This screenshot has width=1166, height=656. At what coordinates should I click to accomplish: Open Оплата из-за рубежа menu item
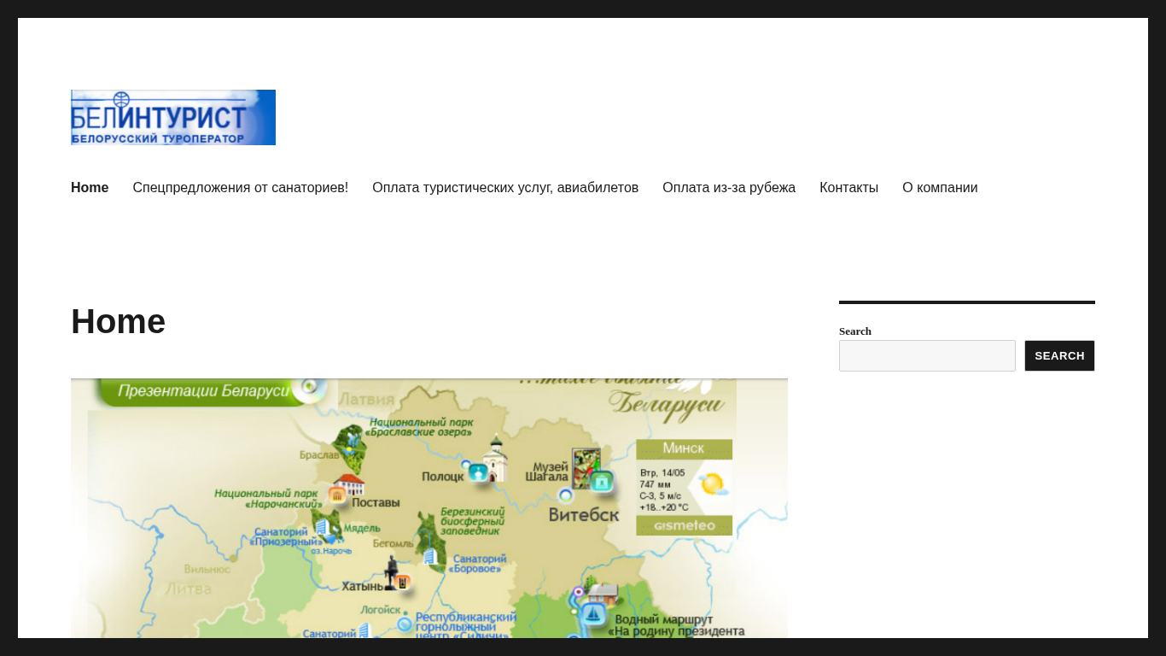click(x=729, y=188)
